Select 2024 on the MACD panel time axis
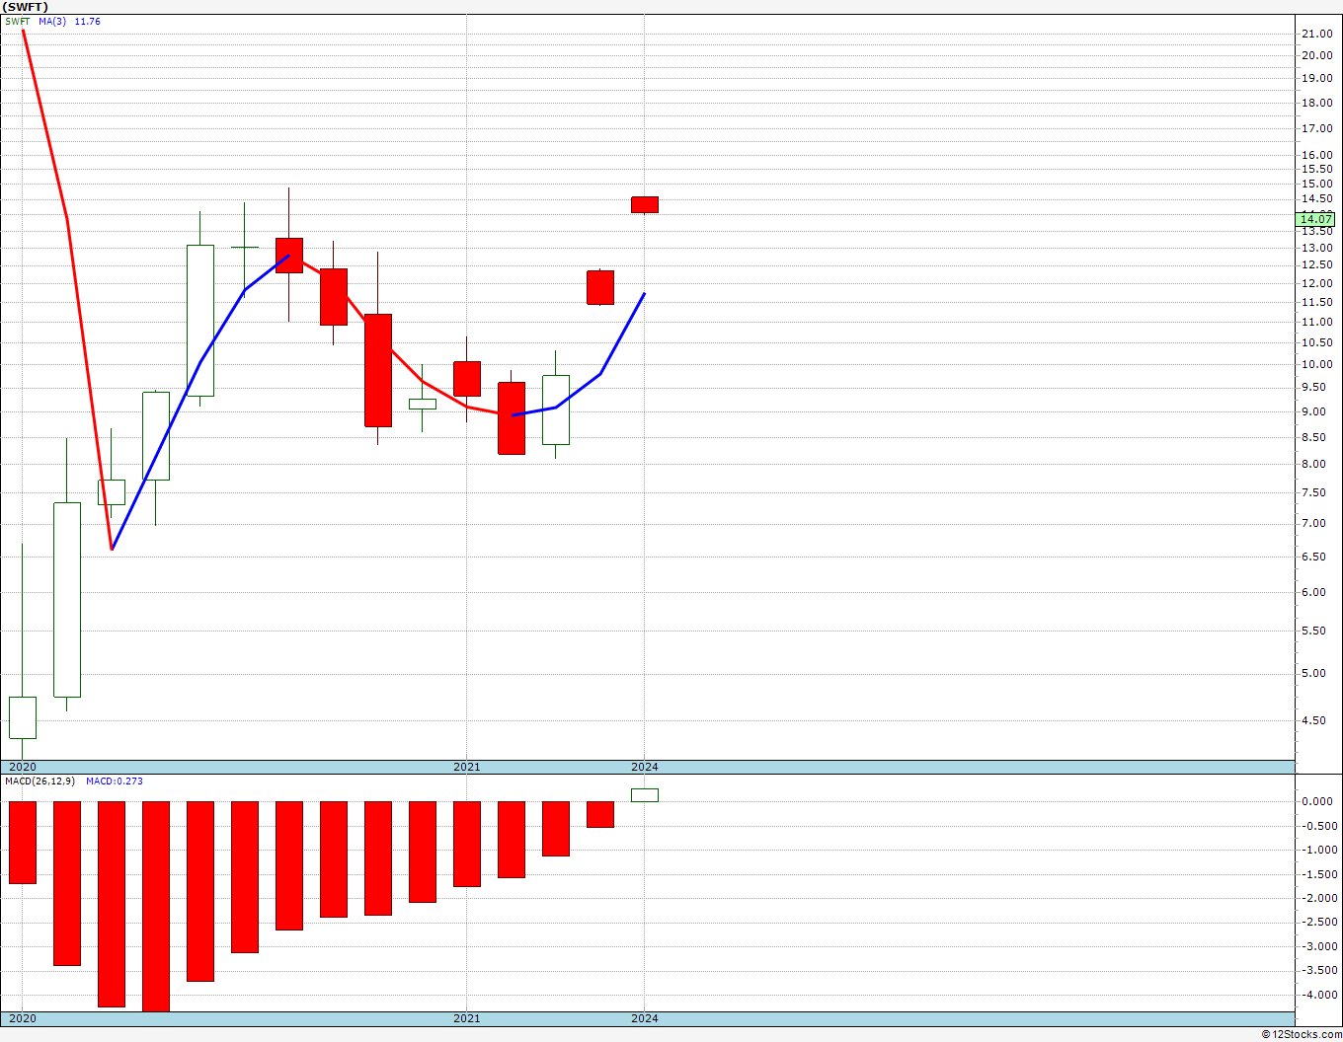The image size is (1343, 1042). (645, 1018)
